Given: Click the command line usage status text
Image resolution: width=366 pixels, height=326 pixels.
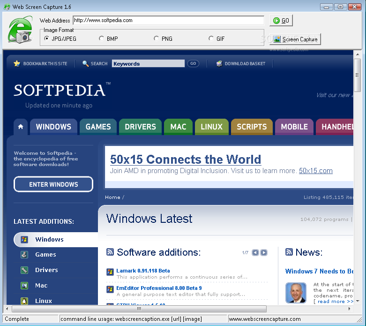Looking at the screenshot, I should [131, 319].
